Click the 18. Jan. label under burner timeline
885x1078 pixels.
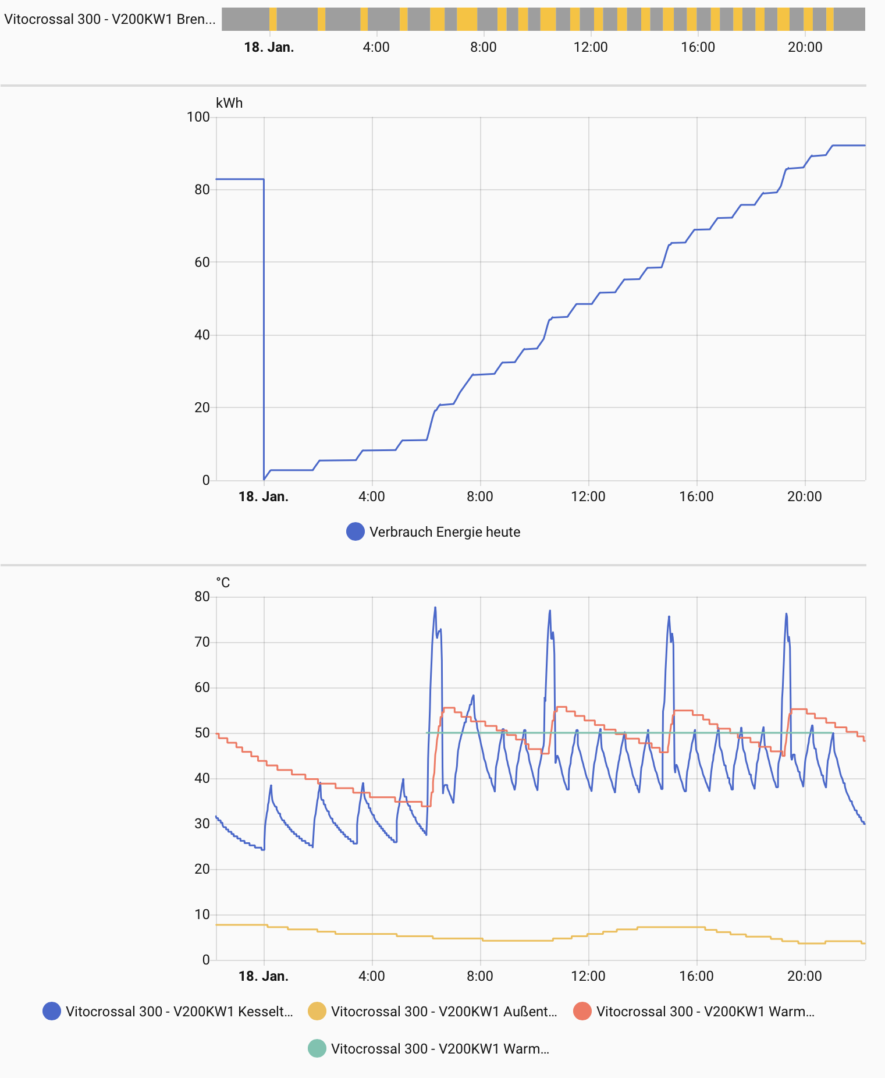269,47
